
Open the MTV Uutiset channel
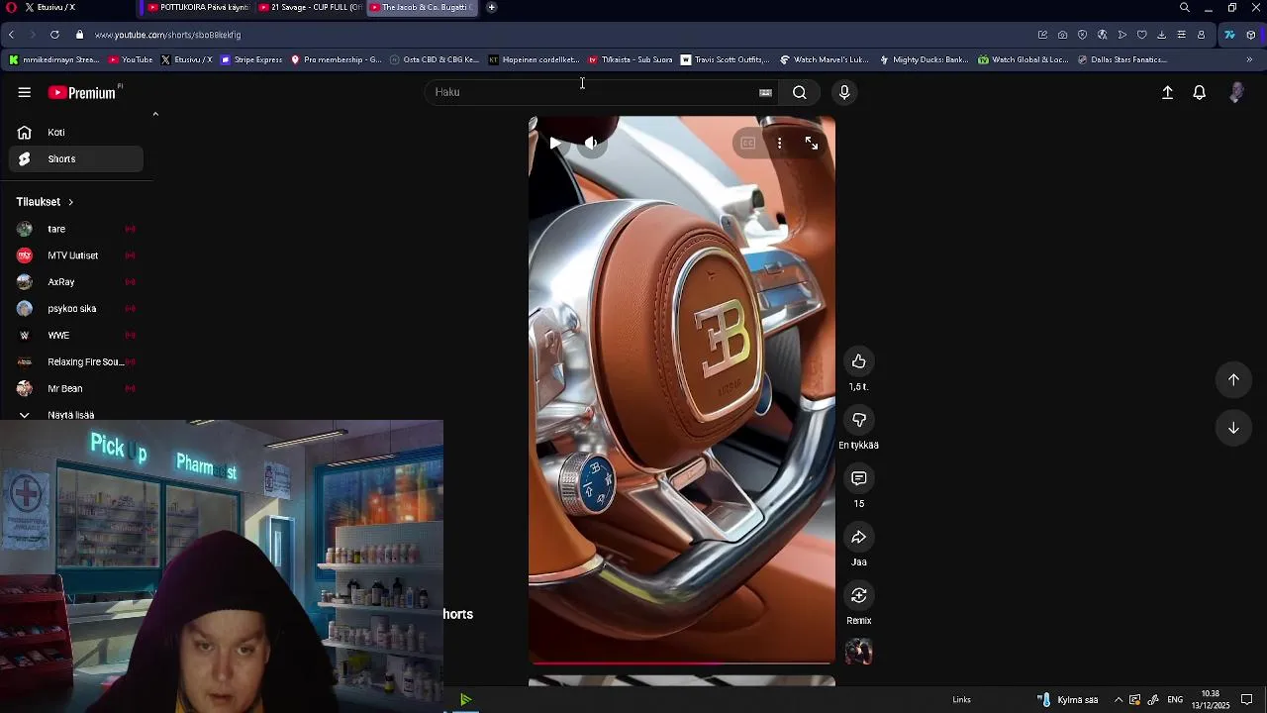click(76, 255)
